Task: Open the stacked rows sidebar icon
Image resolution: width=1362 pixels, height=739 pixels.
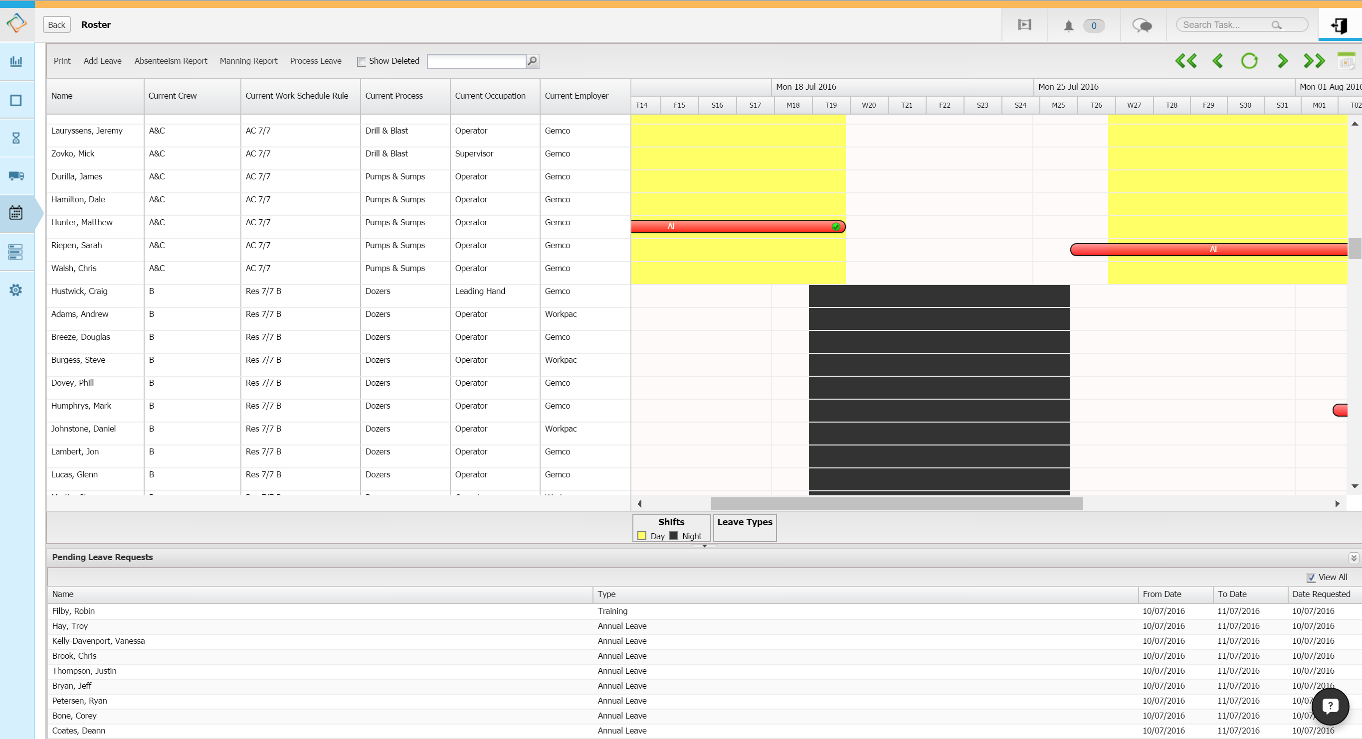Action: tap(16, 252)
